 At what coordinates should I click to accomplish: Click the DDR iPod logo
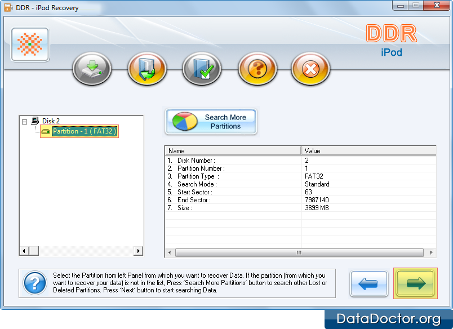coord(392,41)
